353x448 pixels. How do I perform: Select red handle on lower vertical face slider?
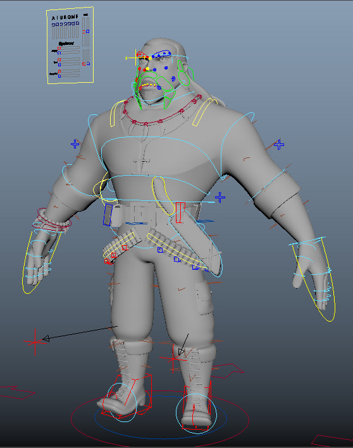(84, 64)
